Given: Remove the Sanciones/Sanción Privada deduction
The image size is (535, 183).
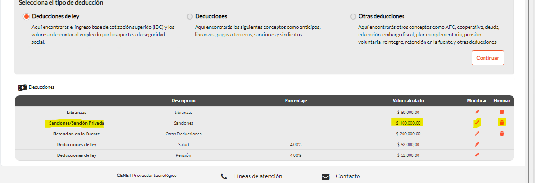Looking at the screenshot, I should pyautogui.click(x=502, y=123).
